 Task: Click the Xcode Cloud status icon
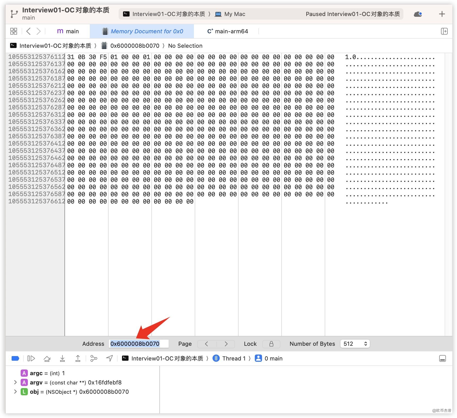418,14
